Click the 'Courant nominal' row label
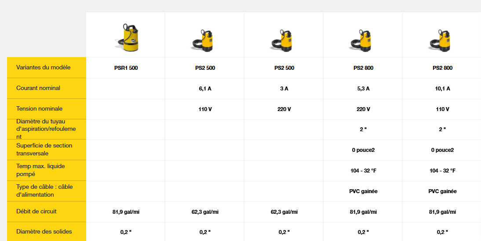This screenshot has width=481, height=241. [x=38, y=88]
